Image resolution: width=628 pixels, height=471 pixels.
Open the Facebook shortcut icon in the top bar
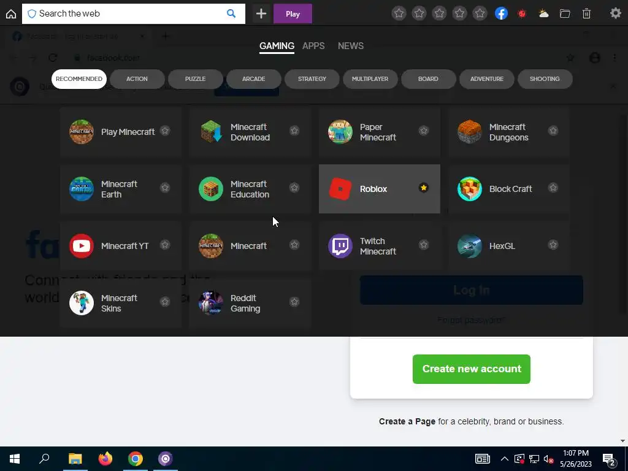coord(501,13)
